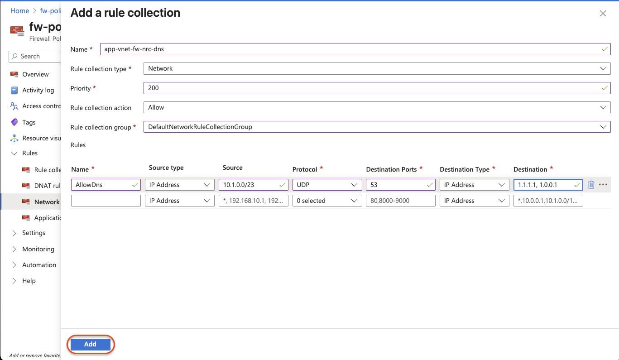Open DNAT rules in the sidebar
Screen dimensions: 619x360
click(47, 186)
